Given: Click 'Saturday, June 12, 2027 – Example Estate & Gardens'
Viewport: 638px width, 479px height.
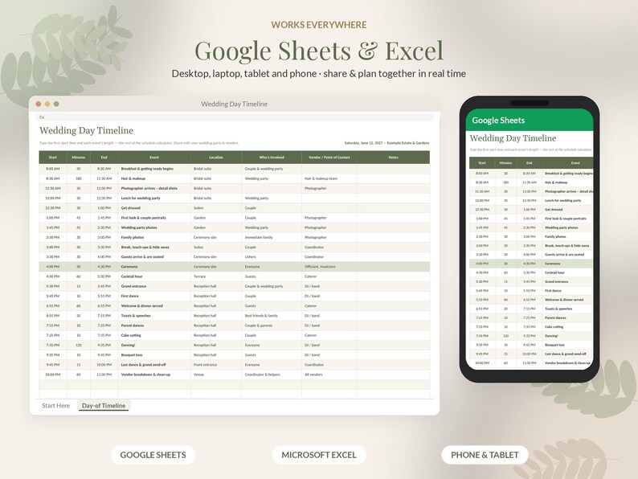Looking at the screenshot, I should pos(386,143).
